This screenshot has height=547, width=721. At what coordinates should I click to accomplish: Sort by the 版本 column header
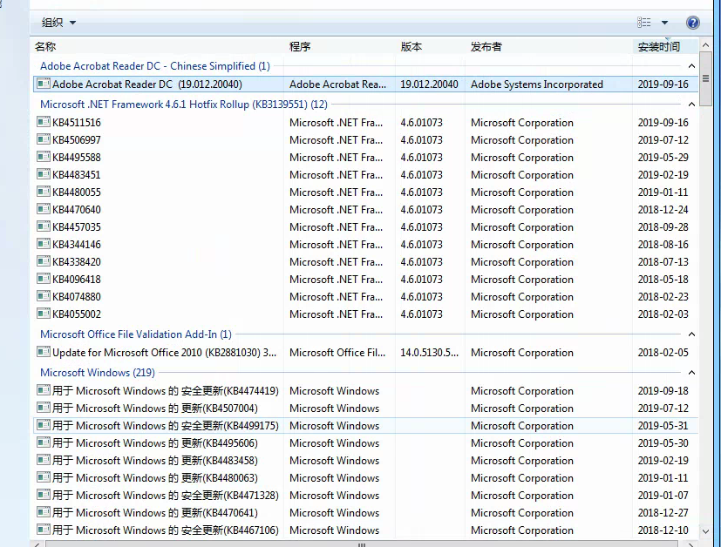412,46
